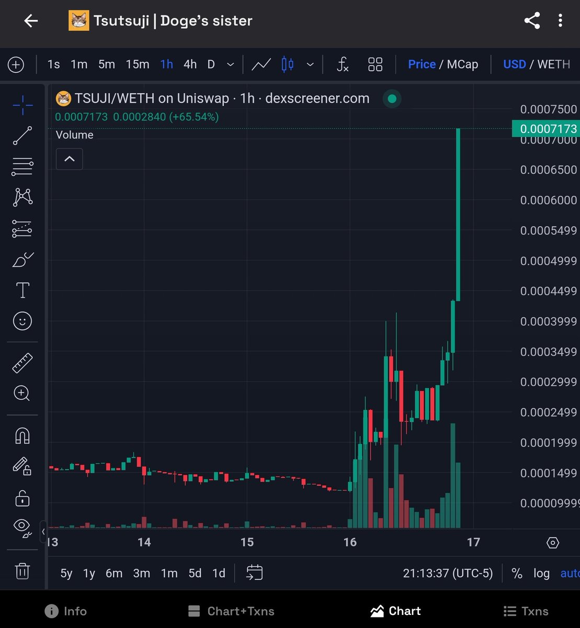Viewport: 580px width, 628px height.
Task: Select the Trend Line drawing tool
Action: 22,135
